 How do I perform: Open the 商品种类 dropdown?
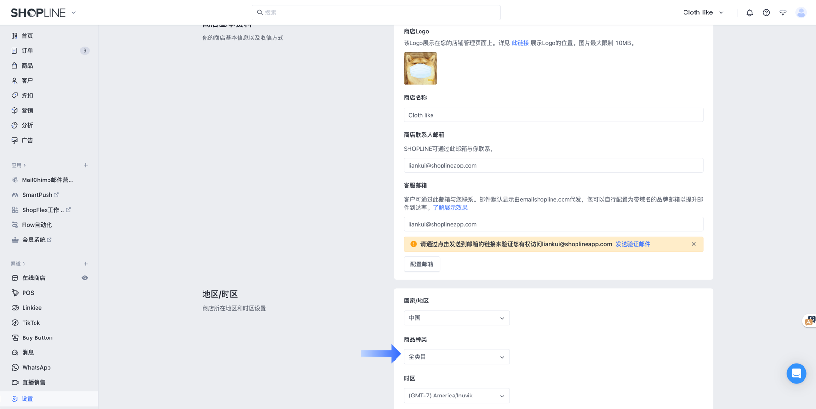[x=456, y=357]
